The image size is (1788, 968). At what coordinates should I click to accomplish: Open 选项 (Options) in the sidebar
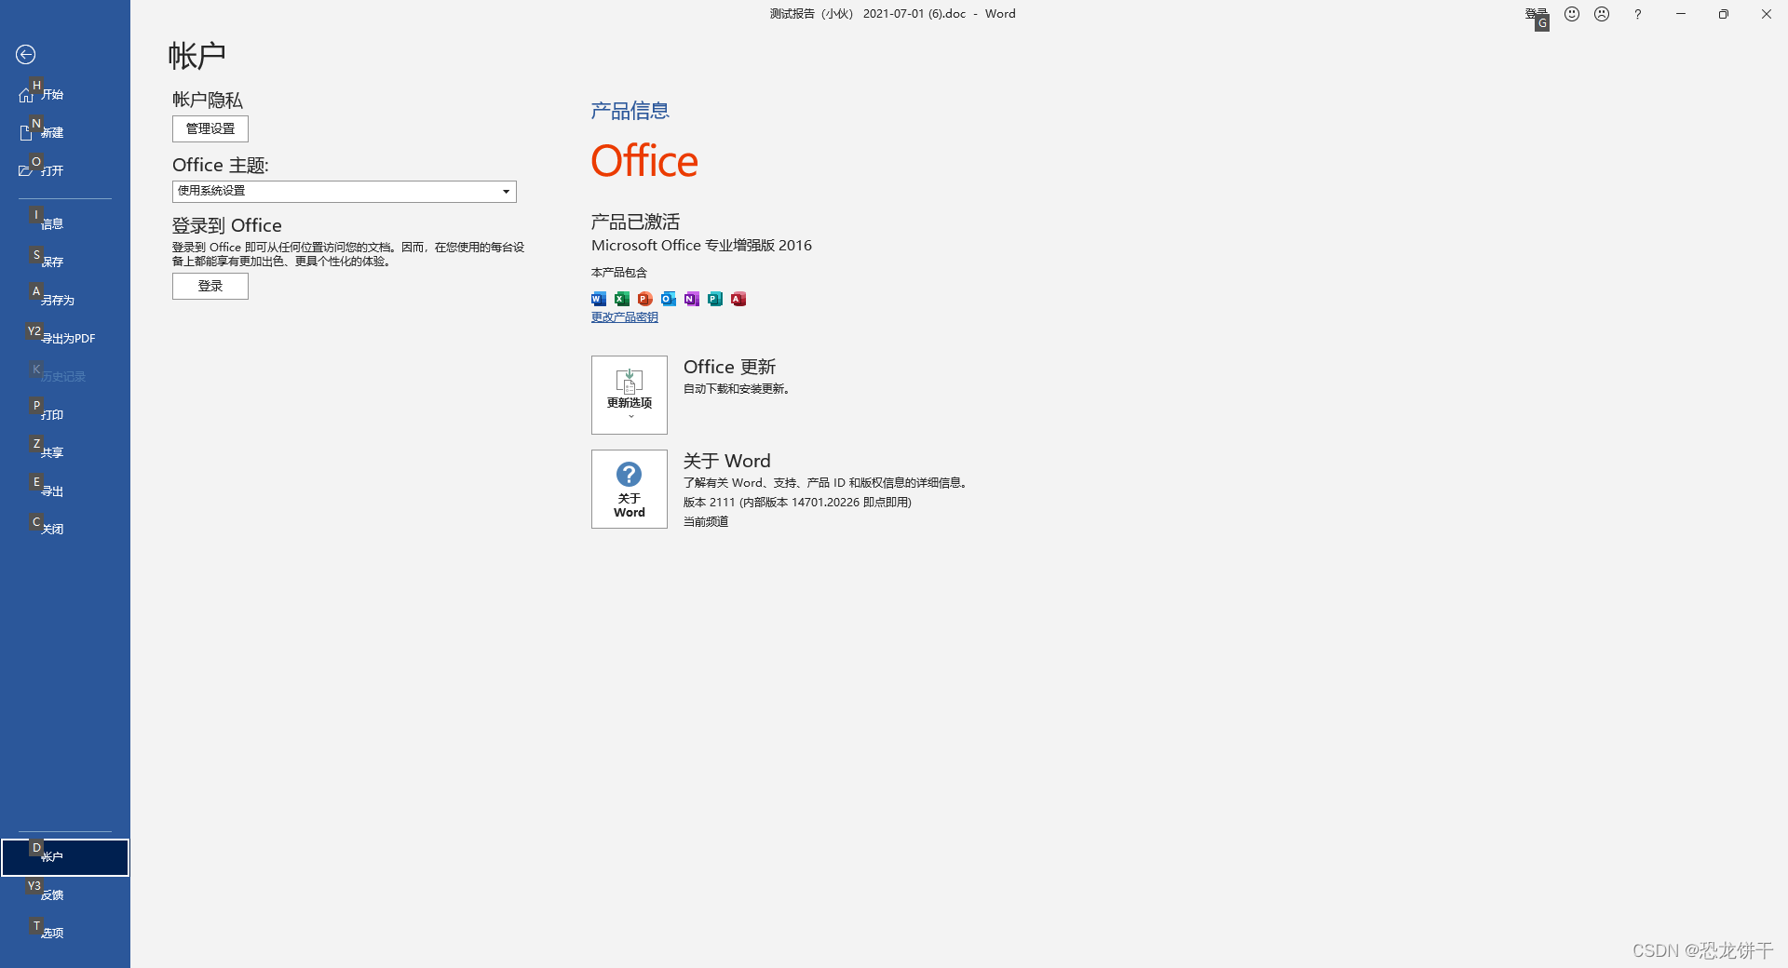65,933
